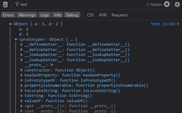Expand the toString property
182x113 pixels.
click(x=22, y=96)
